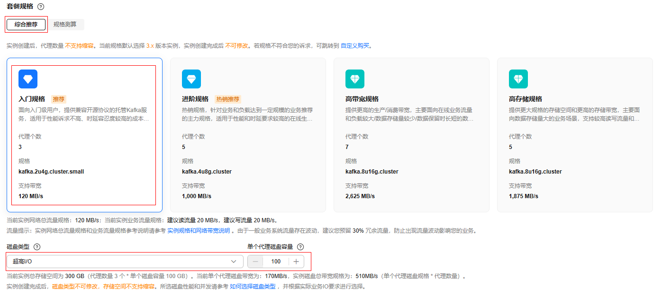Image resolution: width=662 pixels, height=297 pixels.
Task: Switch to the 规格测算 tab
Action: coord(65,25)
